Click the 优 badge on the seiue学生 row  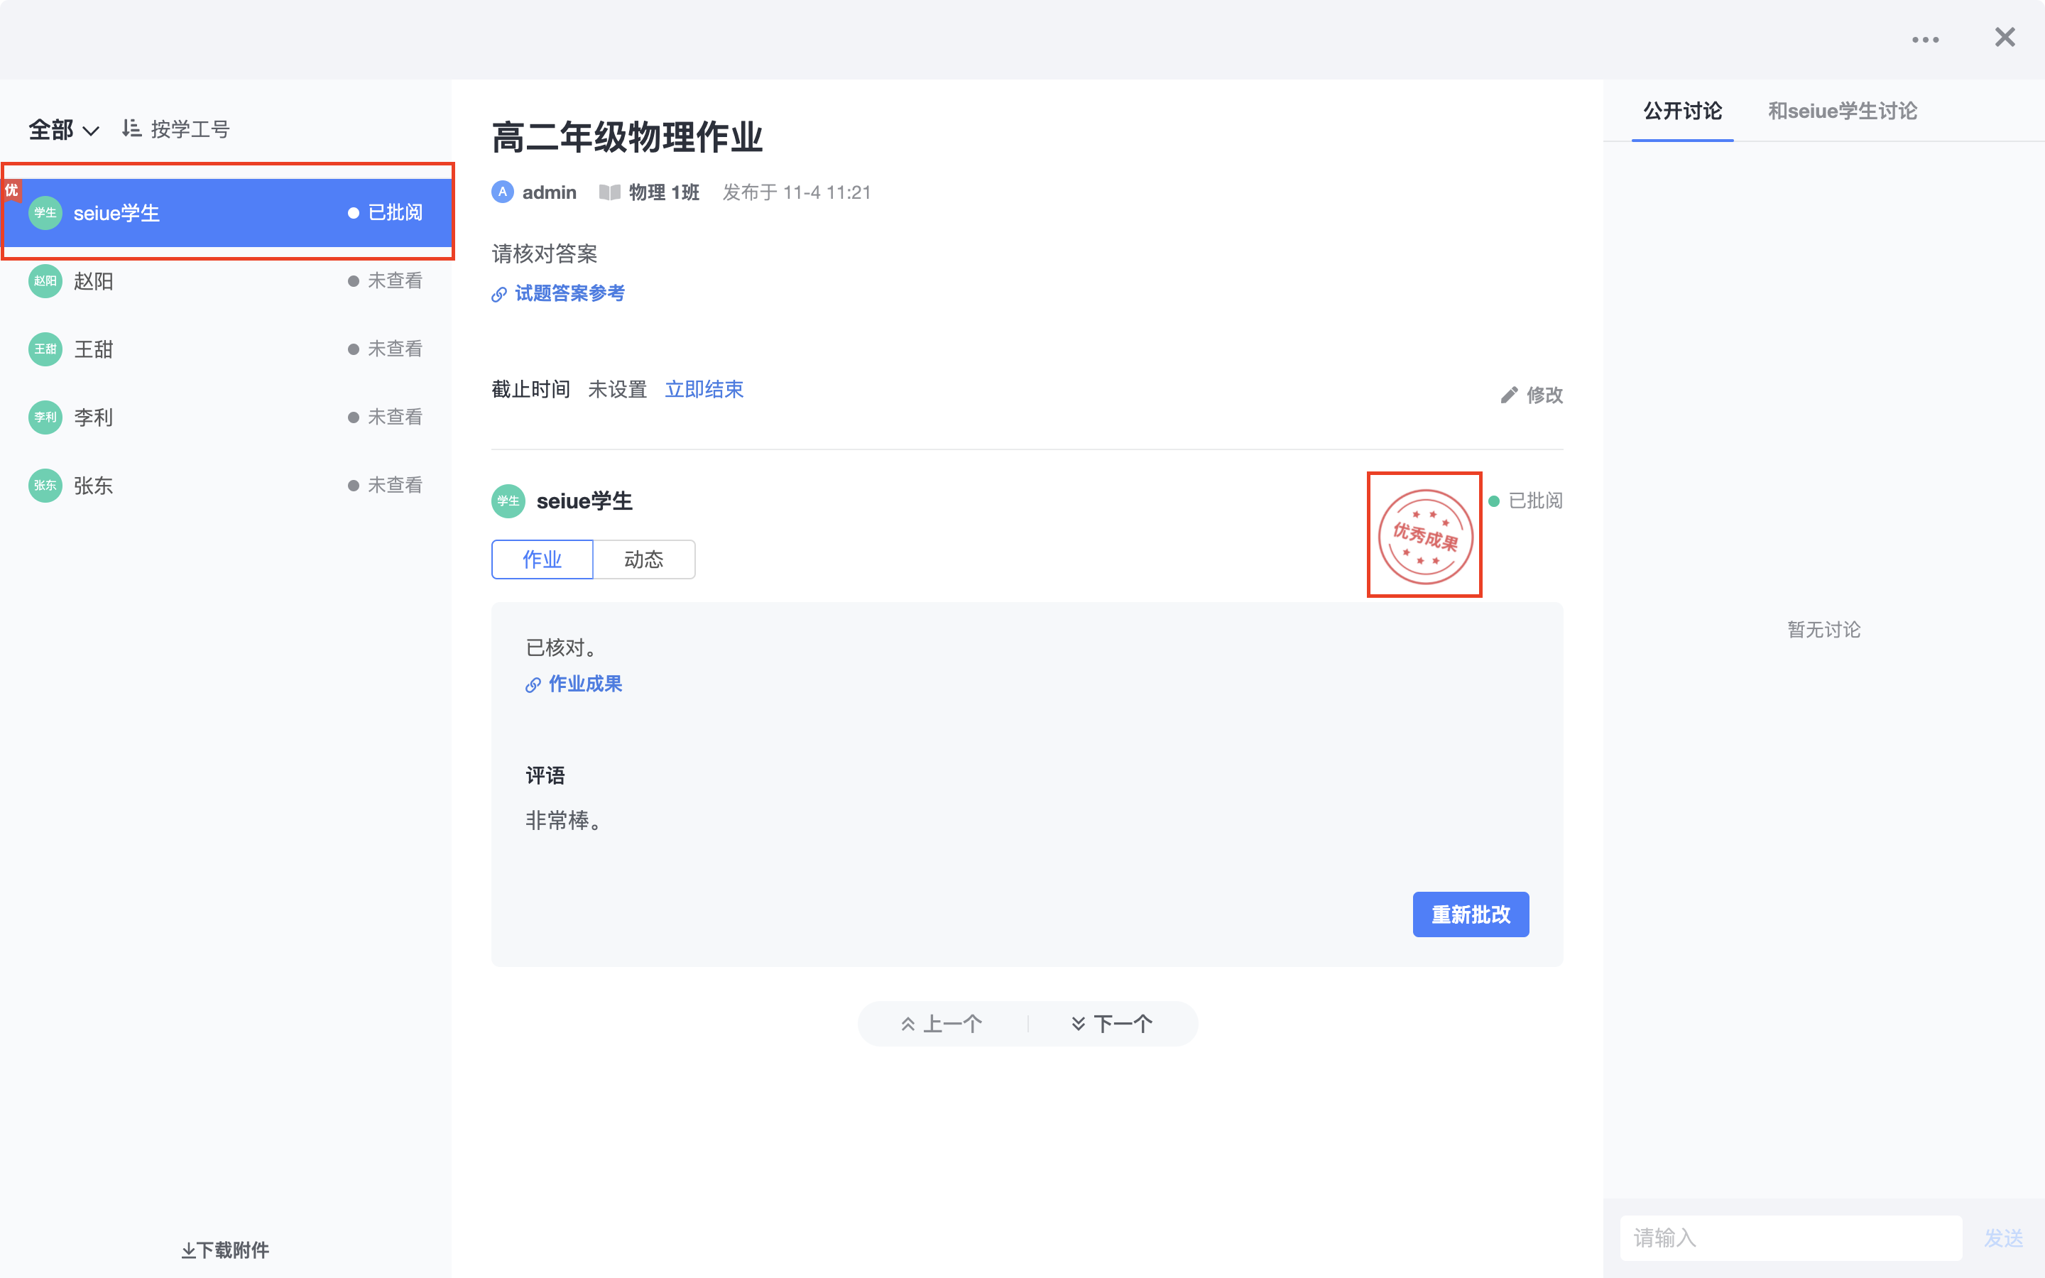pos(11,190)
